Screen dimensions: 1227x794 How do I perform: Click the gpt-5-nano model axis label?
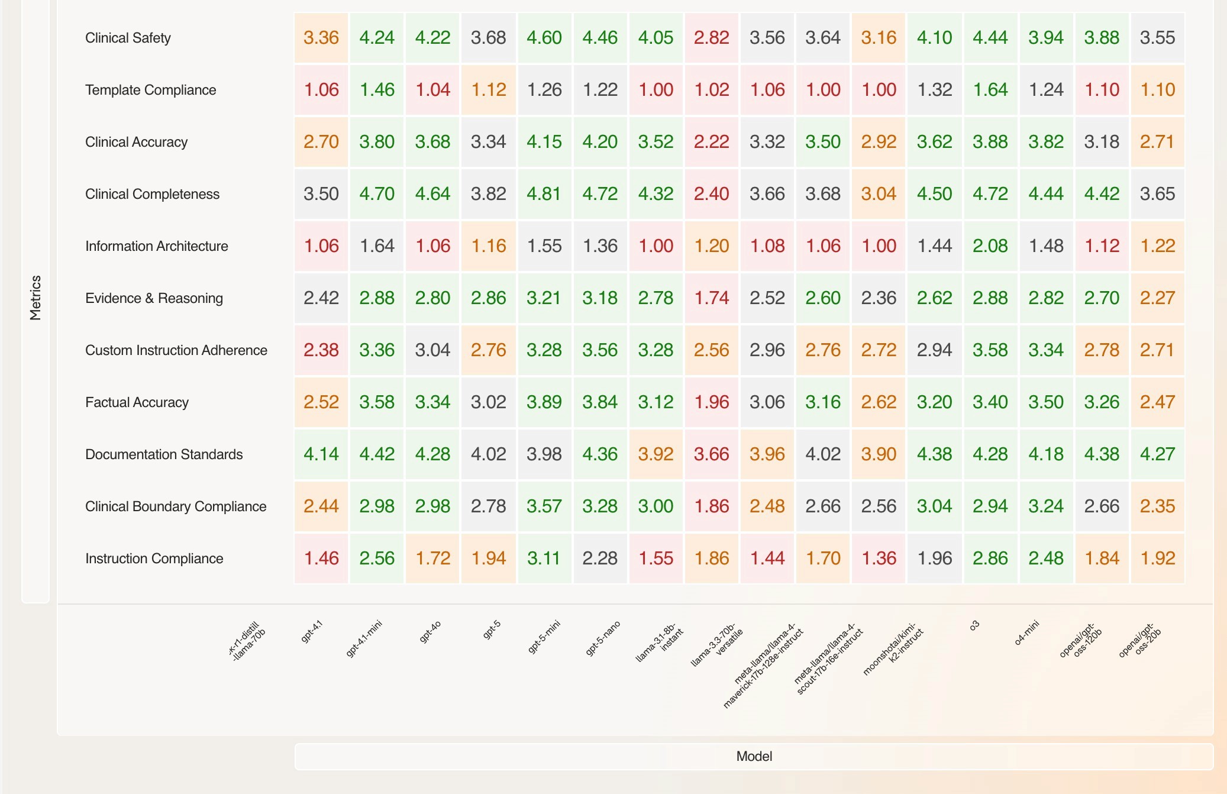point(603,638)
